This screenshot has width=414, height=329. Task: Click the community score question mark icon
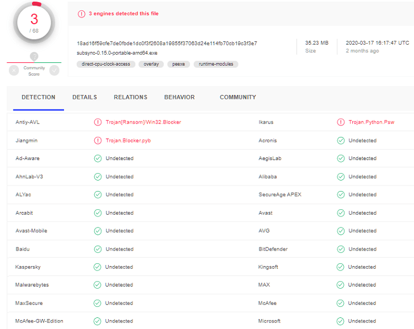point(34,56)
